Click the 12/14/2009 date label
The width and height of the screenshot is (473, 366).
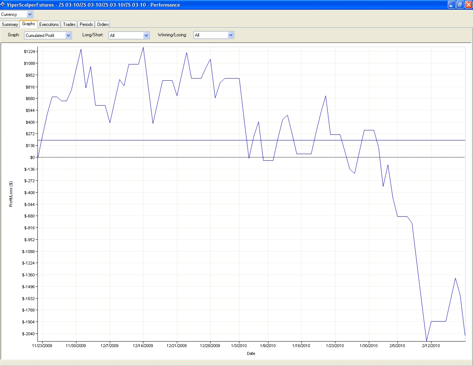[143, 346]
